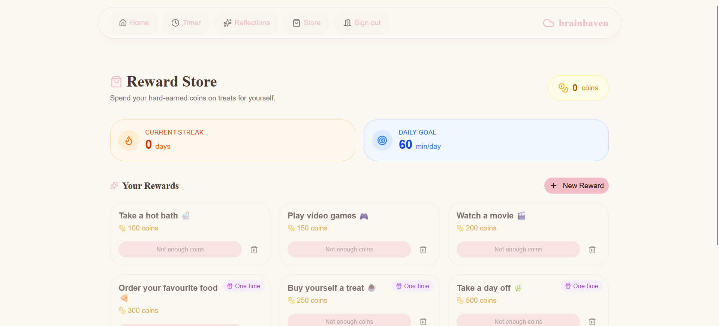Click the brainhaven cloud icon
This screenshot has width=719, height=326.
548,23
